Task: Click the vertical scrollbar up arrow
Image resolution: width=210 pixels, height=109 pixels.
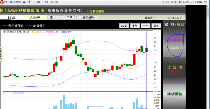Action: 208,6
